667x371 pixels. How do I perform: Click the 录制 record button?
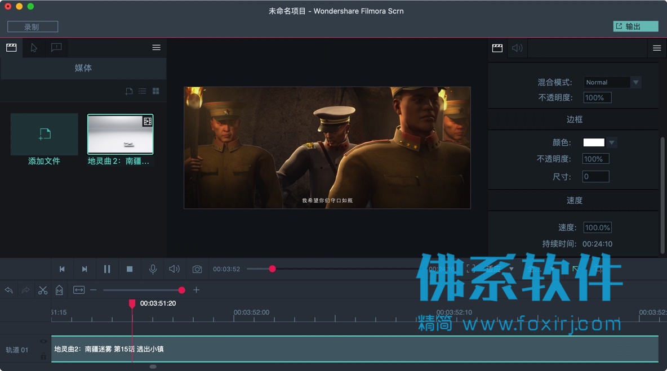[x=32, y=27]
